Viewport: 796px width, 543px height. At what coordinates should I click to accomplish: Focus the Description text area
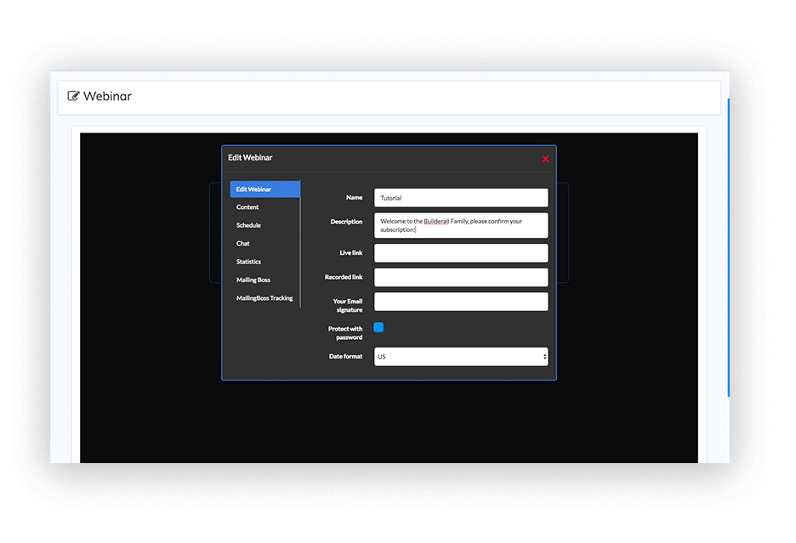(x=460, y=225)
